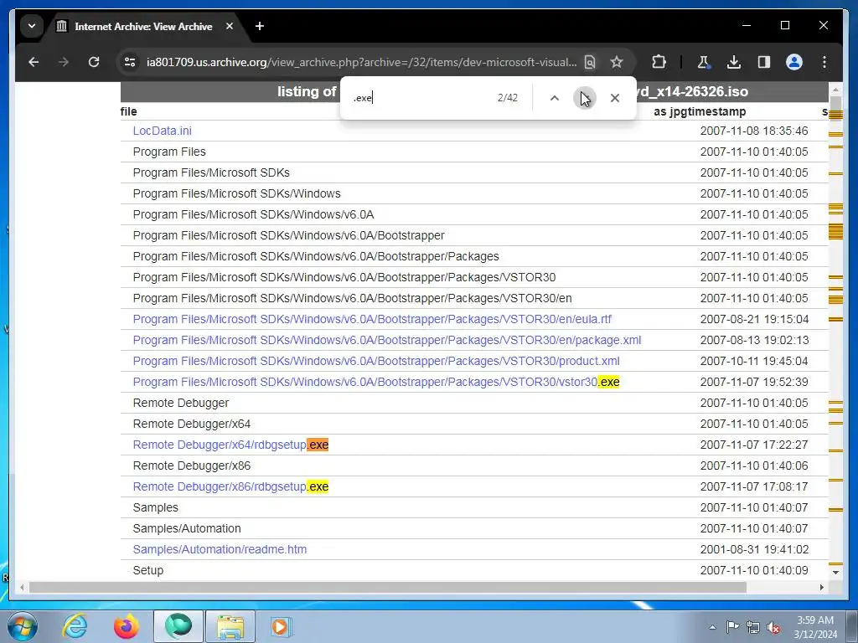
Task: Reload the archive listing page
Action: pyautogui.click(x=94, y=62)
